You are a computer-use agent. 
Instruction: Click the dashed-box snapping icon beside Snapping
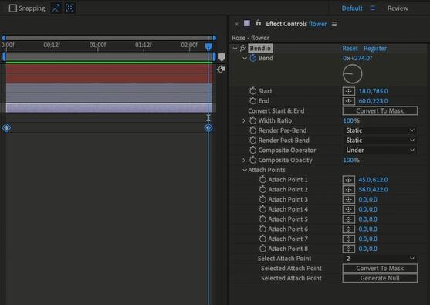[x=69, y=8]
